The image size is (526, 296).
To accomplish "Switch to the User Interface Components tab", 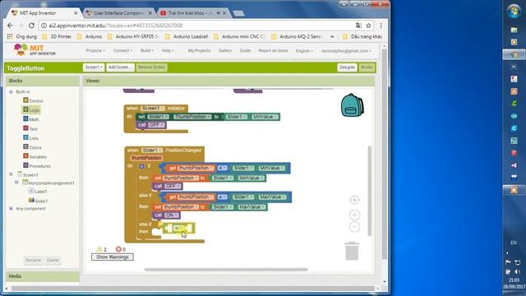I will click(x=118, y=13).
